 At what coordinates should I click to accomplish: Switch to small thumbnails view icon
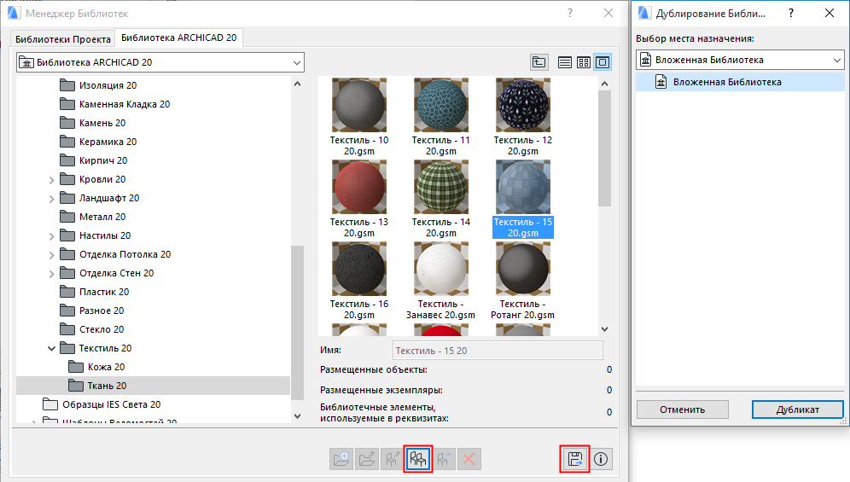583,62
